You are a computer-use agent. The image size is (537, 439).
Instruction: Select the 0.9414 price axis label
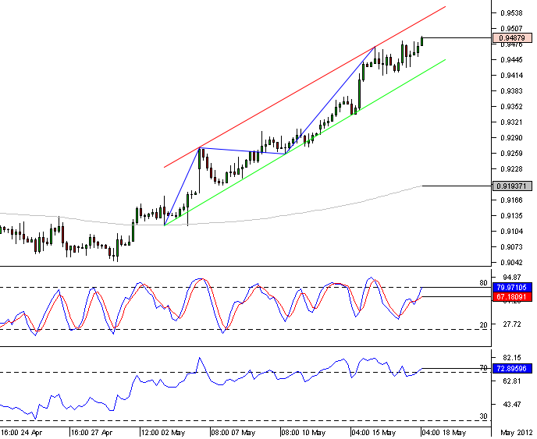(512, 76)
